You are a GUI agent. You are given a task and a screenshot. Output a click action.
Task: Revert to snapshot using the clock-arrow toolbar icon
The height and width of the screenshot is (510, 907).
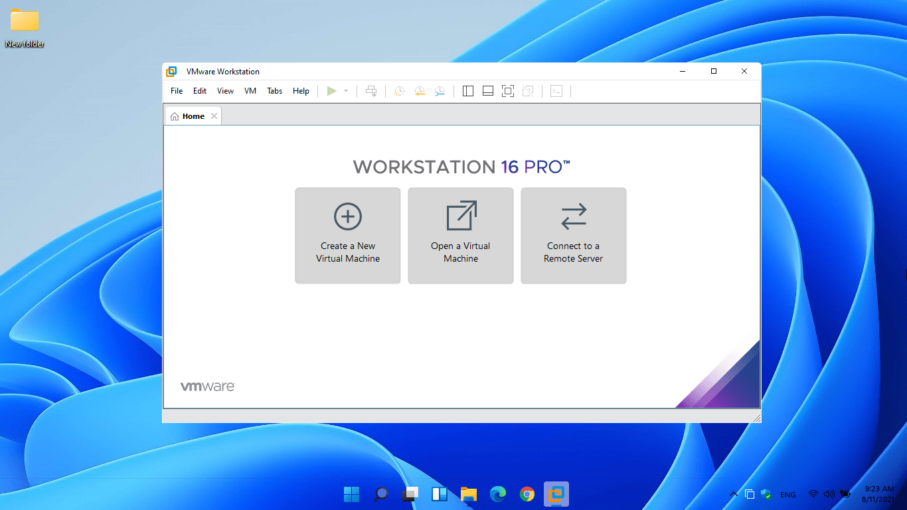tap(420, 91)
